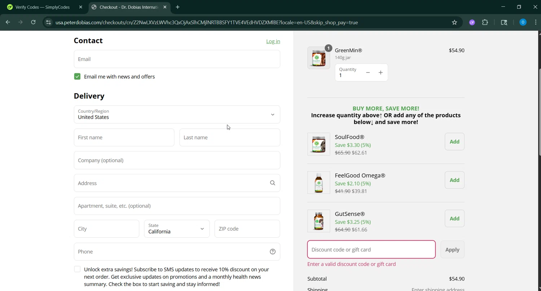Click the GutSense product image
The height and width of the screenshot is (291, 541).
(318, 221)
